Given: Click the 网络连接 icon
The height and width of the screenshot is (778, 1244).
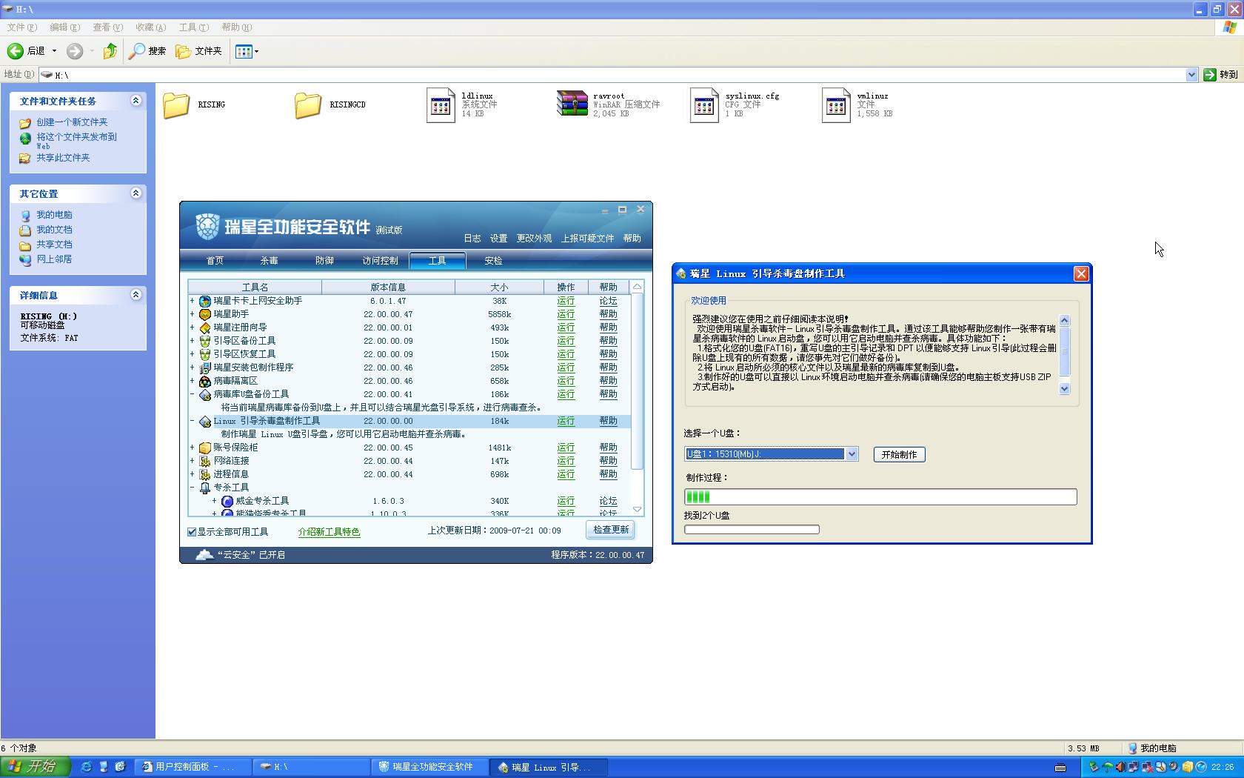Looking at the screenshot, I should pos(205,461).
